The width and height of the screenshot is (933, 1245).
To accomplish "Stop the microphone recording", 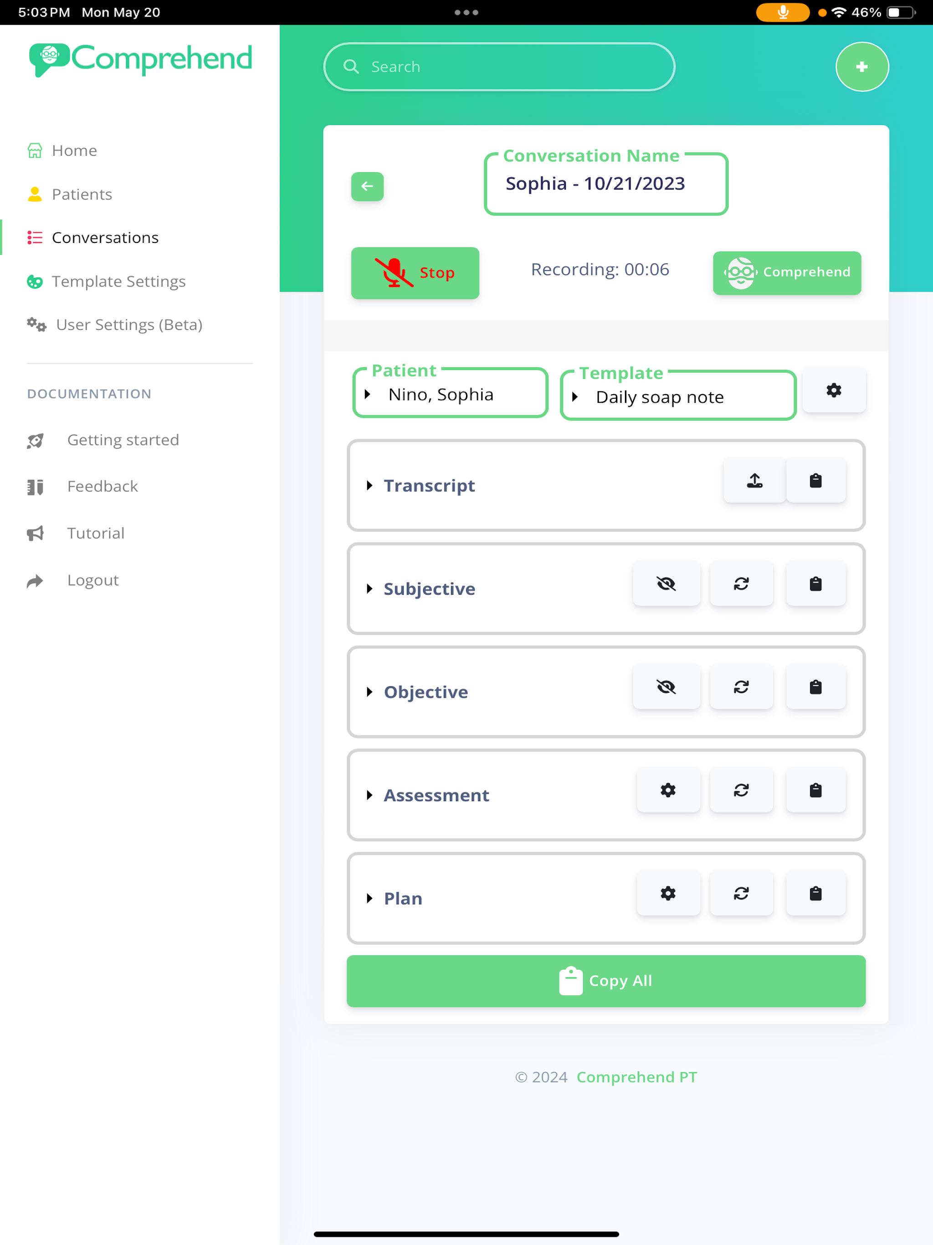I will pos(415,273).
